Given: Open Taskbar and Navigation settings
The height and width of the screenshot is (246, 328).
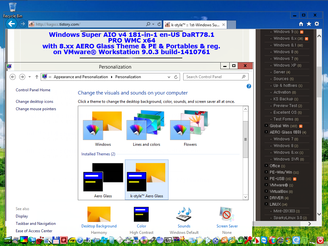Looking at the screenshot, I should point(36,224).
